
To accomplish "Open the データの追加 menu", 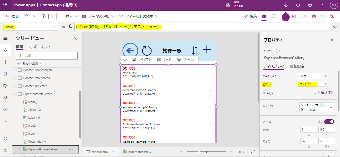I will coord(98,16).
